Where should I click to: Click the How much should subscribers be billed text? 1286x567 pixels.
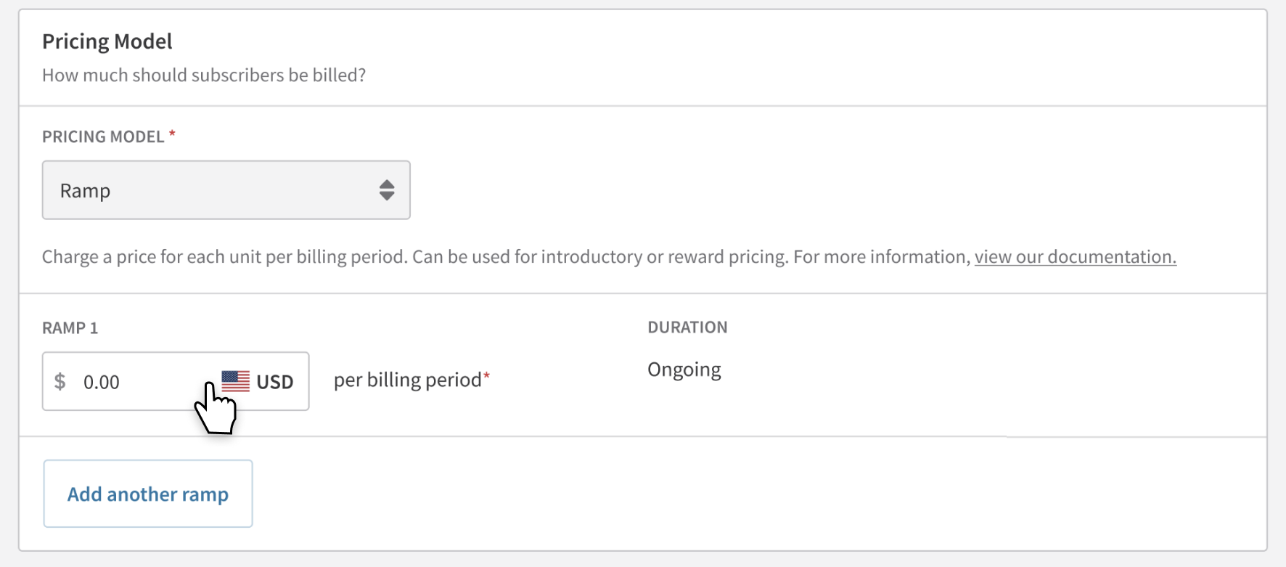click(x=204, y=76)
